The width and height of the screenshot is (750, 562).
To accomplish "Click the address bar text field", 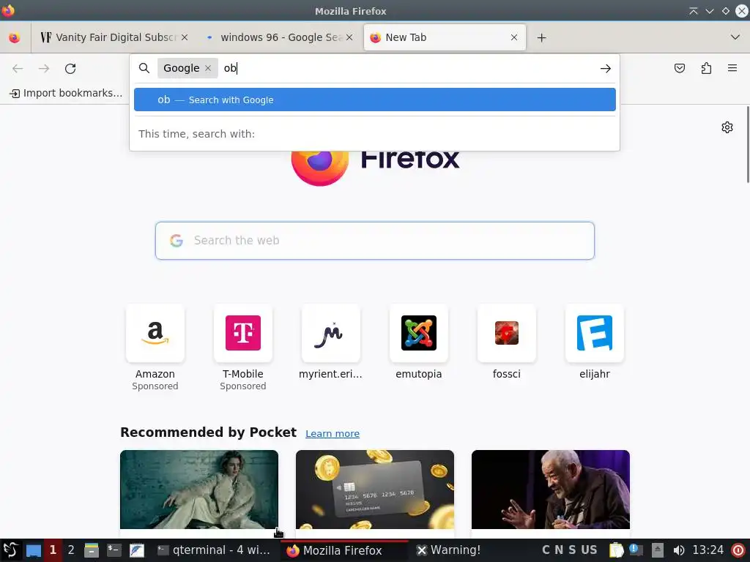I will [x=406, y=68].
